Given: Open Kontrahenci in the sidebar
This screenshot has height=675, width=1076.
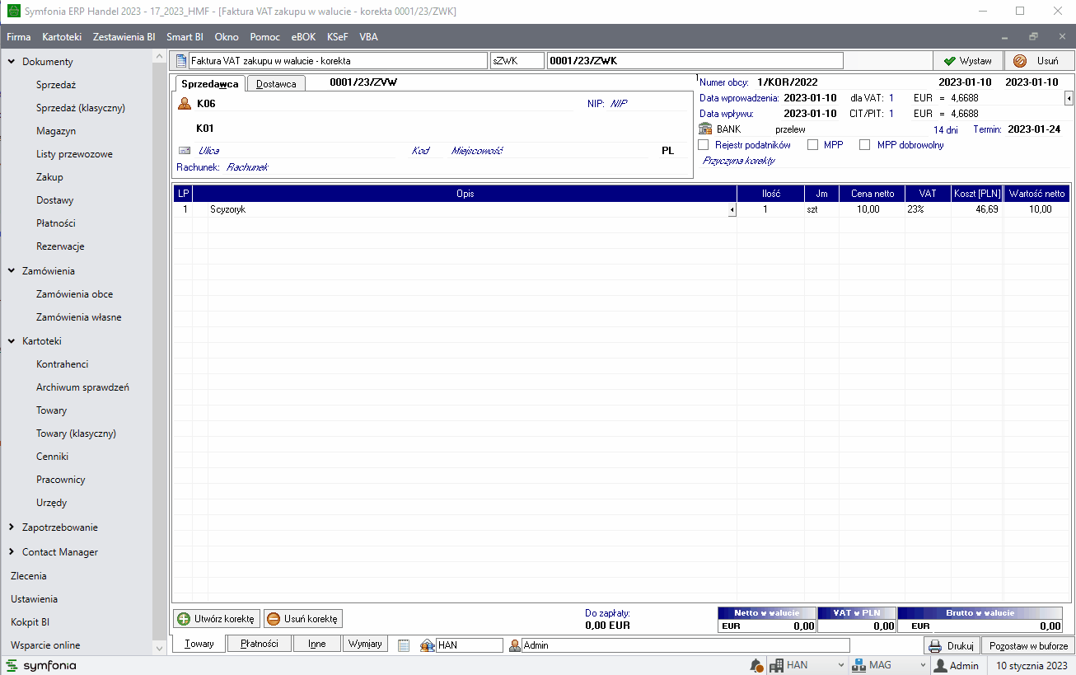Looking at the screenshot, I should pyautogui.click(x=62, y=364).
